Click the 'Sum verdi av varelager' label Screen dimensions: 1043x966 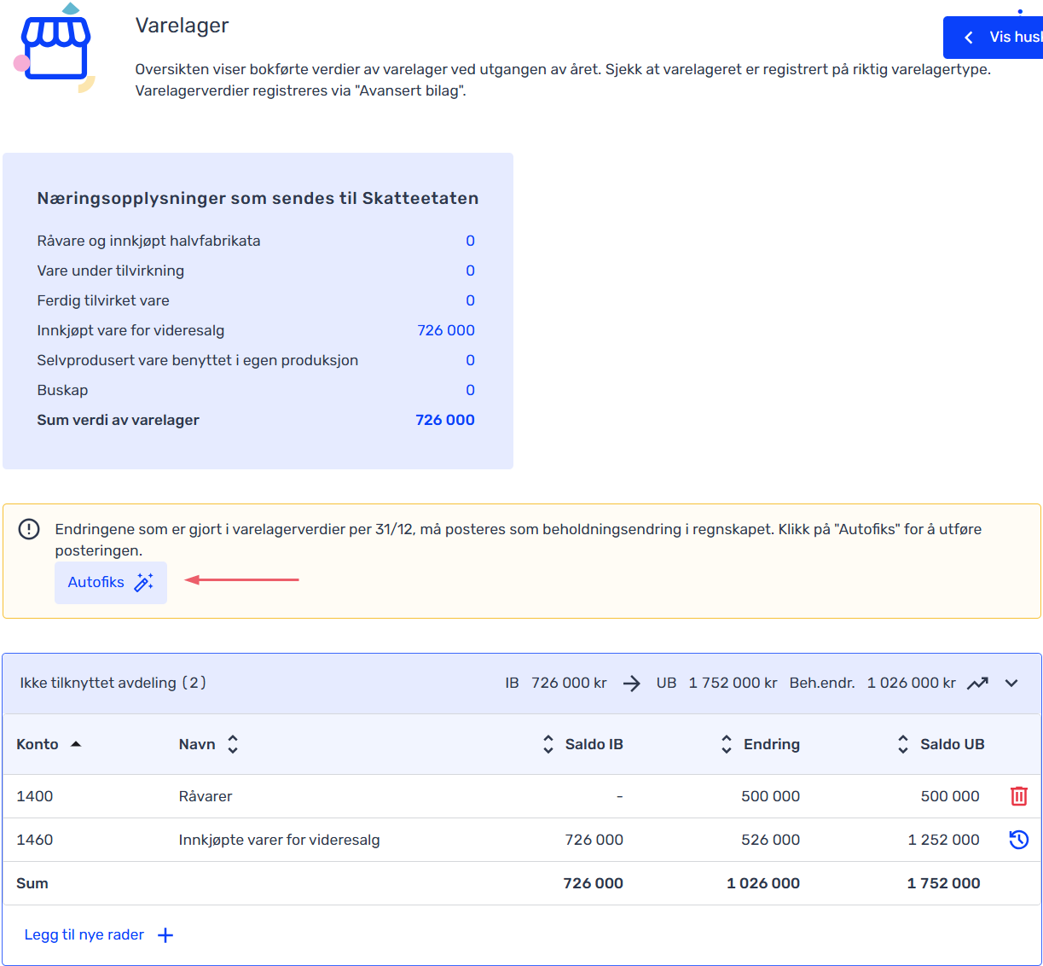click(118, 420)
